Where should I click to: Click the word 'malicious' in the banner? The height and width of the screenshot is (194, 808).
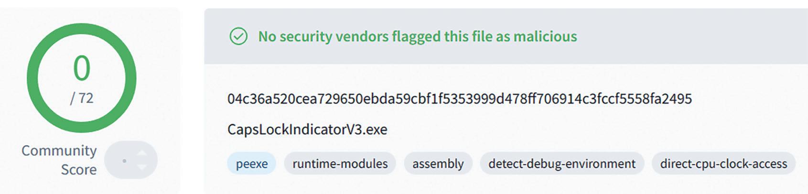click(x=545, y=36)
